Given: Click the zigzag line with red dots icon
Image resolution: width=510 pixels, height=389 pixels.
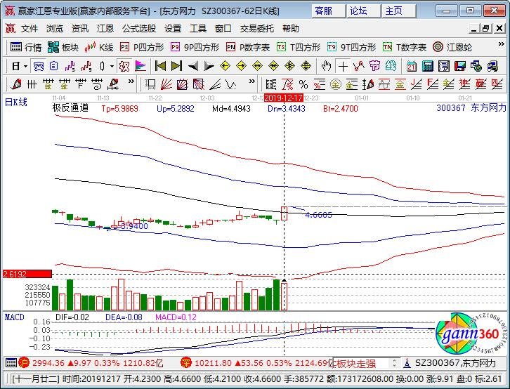Looking at the screenshot, I should pyautogui.click(x=359, y=66).
